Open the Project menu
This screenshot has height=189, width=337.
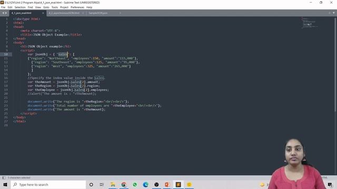[x=64, y=7]
